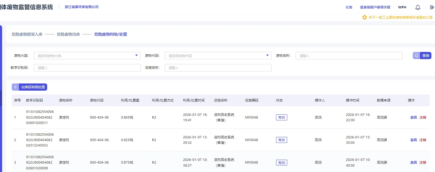Screen dimensions: 435x172
Task: Click the 2026-01-07 16:19:41 time cell
Action: tap(195, 117)
